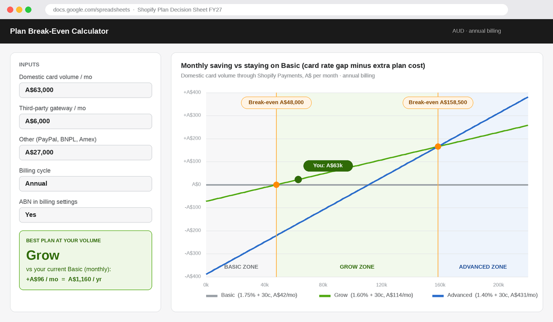Click the +A$96 / mo = A$1,160 / yr text
Image resolution: width=553 pixels, height=322 pixels.
(64, 279)
